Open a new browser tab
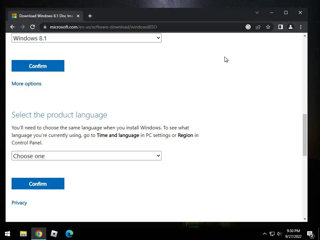This screenshot has height=240, width=320. (x=90, y=16)
